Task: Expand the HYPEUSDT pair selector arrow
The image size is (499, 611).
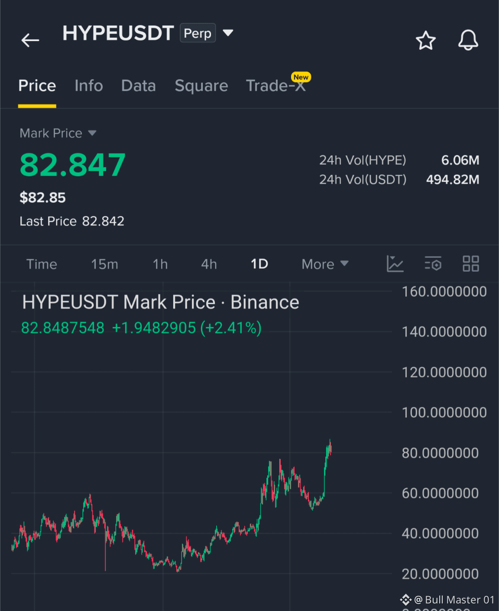Action: [x=228, y=33]
